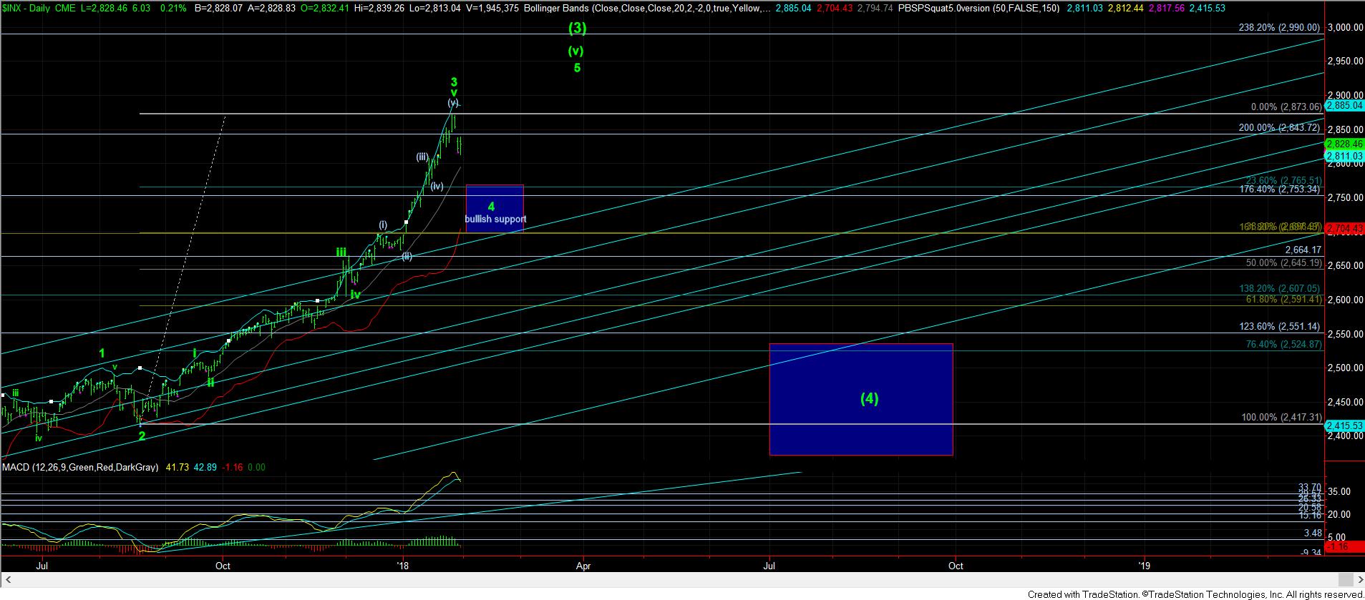Click the green 2,828.46 last price marker

click(1344, 144)
